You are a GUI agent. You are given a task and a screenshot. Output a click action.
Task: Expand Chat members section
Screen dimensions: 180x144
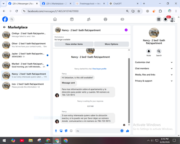click(154, 68)
